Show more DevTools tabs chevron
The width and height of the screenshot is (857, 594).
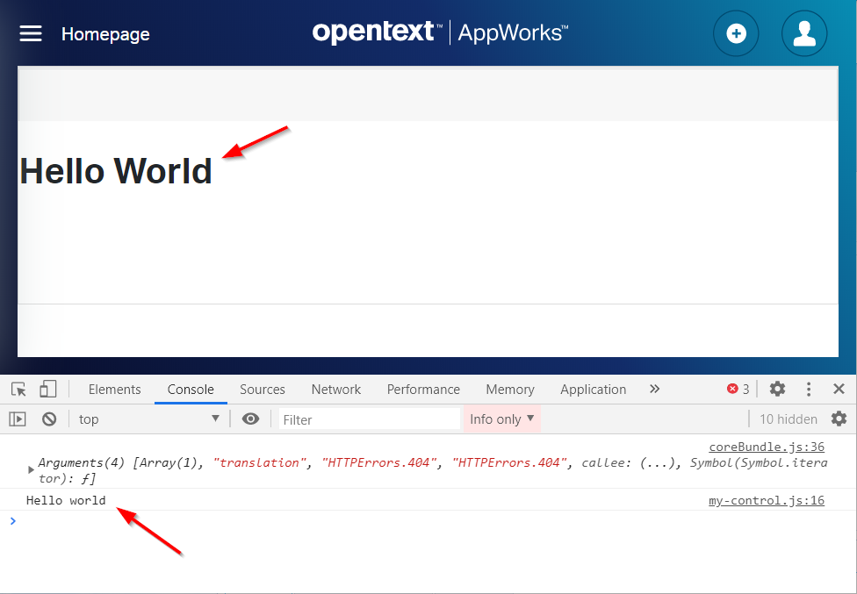coord(654,389)
